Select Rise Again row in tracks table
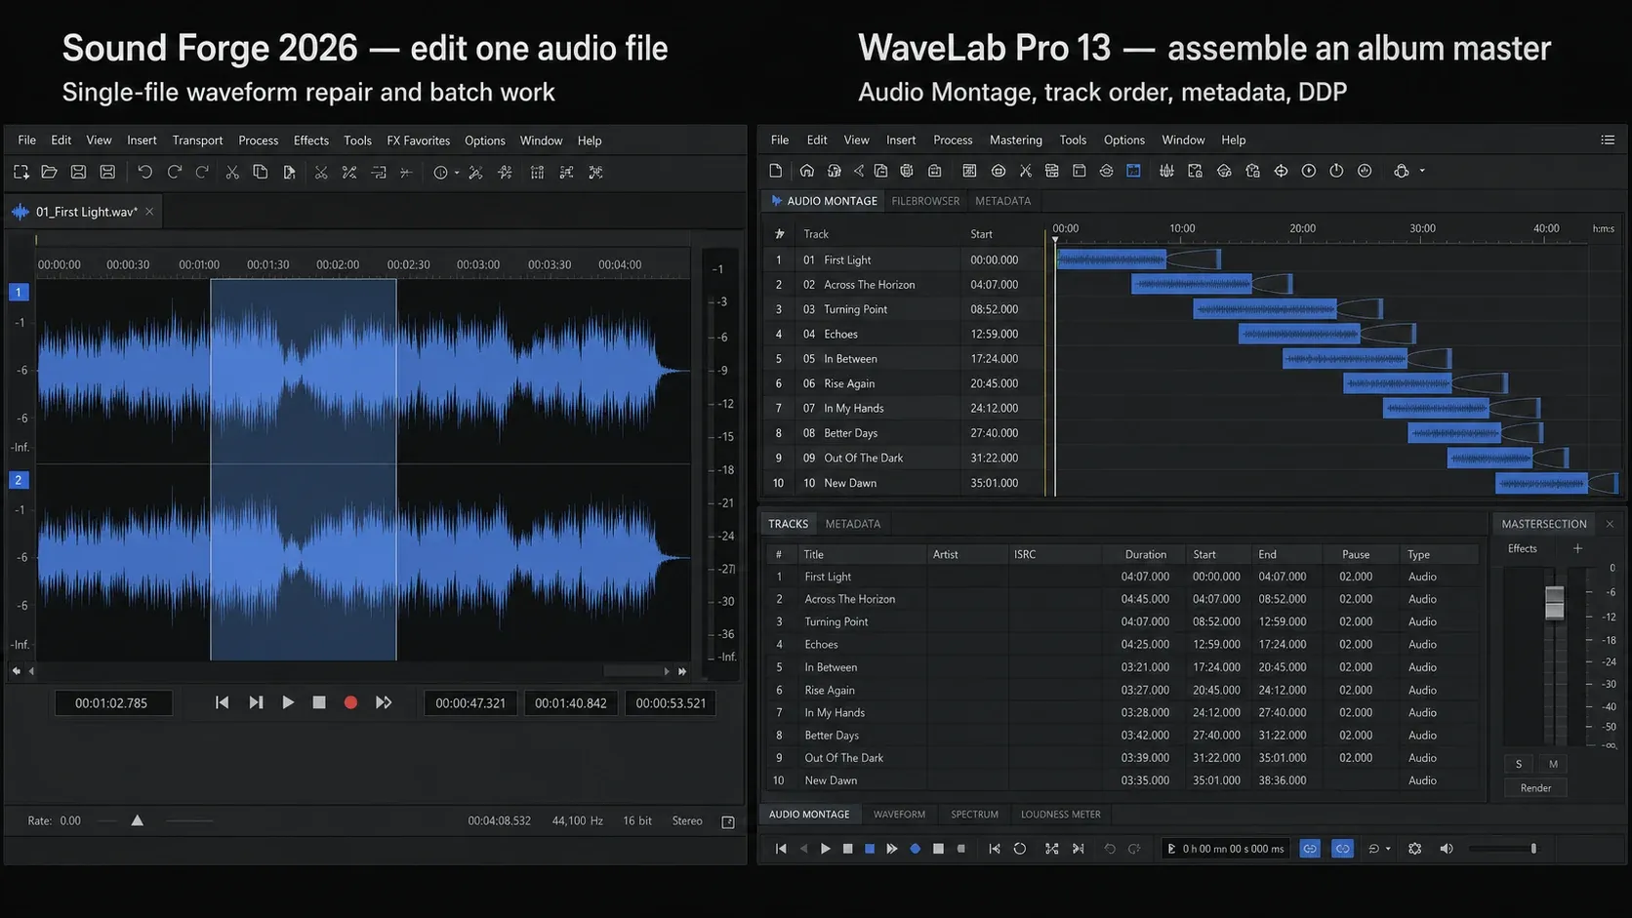 click(x=1122, y=690)
